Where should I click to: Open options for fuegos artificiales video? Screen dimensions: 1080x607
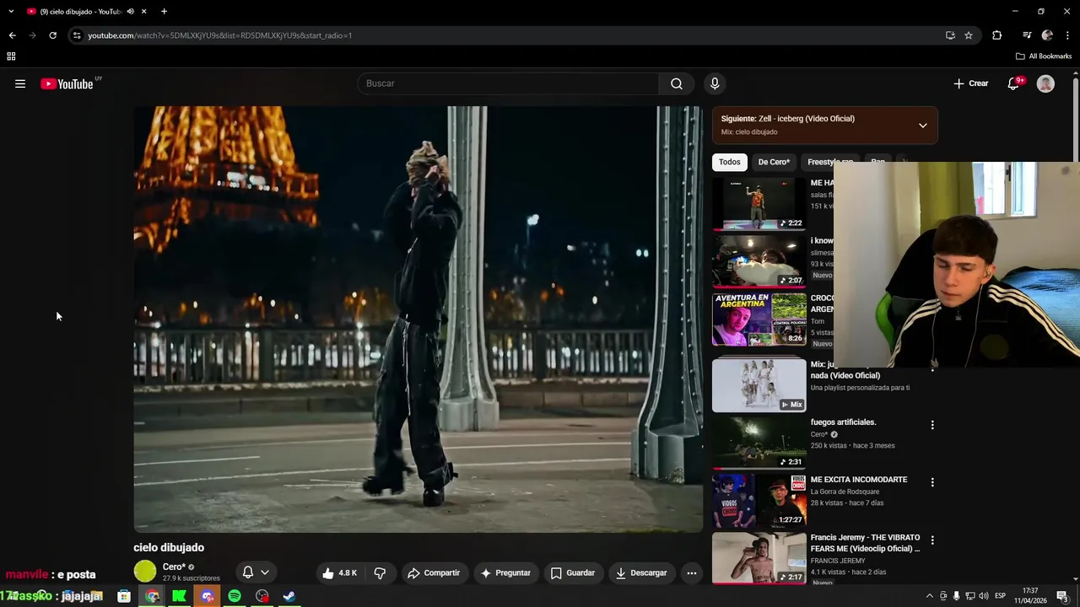(932, 425)
